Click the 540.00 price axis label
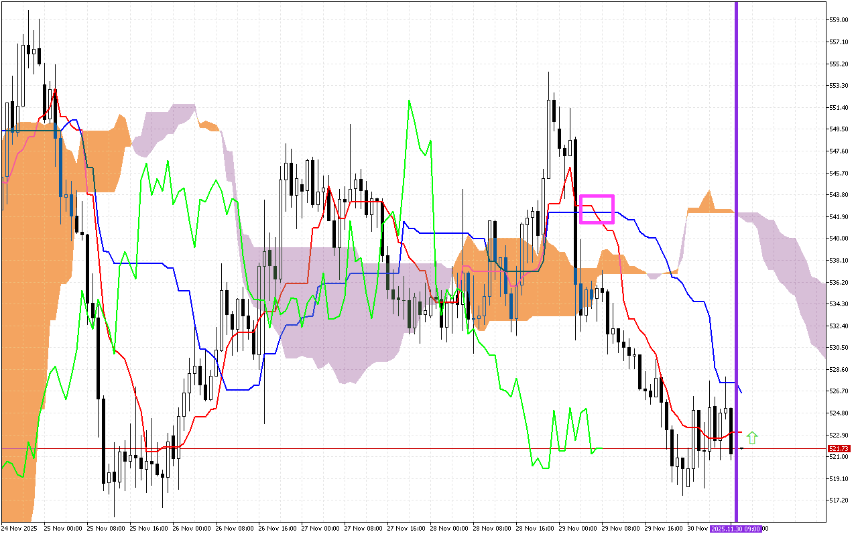This screenshot has width=858, height=536. click(x=839, y=238)
